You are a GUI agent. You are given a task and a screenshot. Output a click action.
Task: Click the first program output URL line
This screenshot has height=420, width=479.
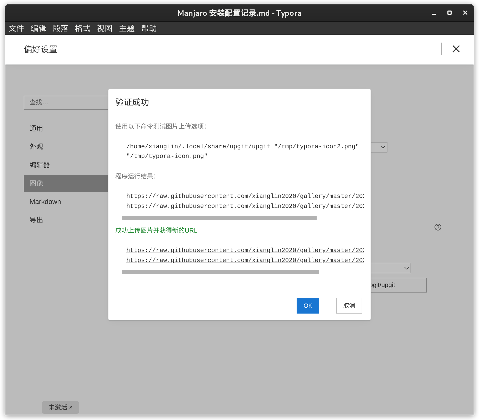(245, 196)
